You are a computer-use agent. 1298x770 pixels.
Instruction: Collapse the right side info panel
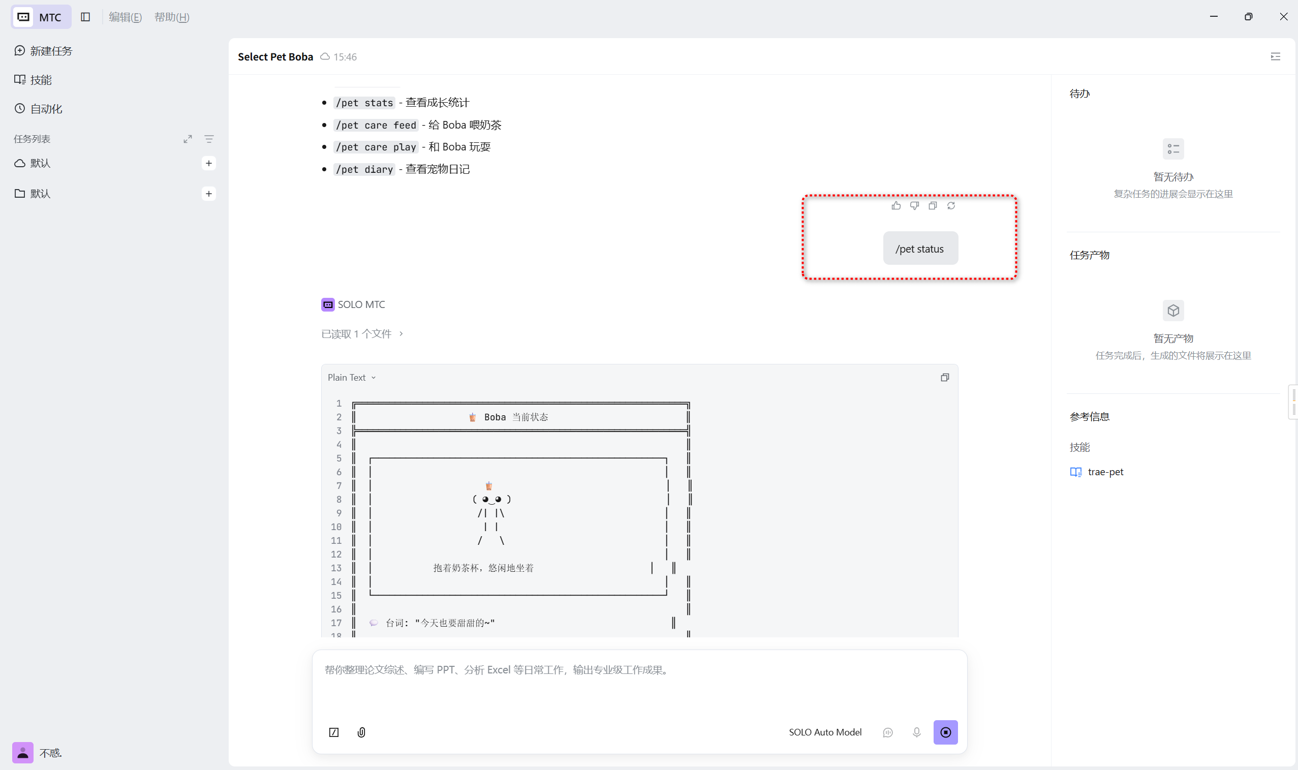tap(1275, 56)
